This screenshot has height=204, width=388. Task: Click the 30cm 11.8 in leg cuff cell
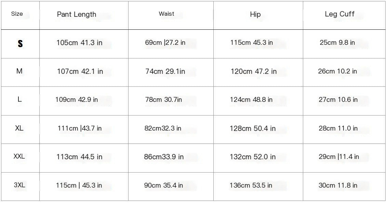338,186
